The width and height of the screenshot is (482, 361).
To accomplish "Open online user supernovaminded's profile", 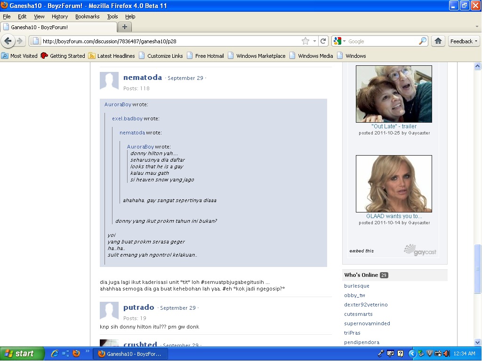I will point(367,323).
